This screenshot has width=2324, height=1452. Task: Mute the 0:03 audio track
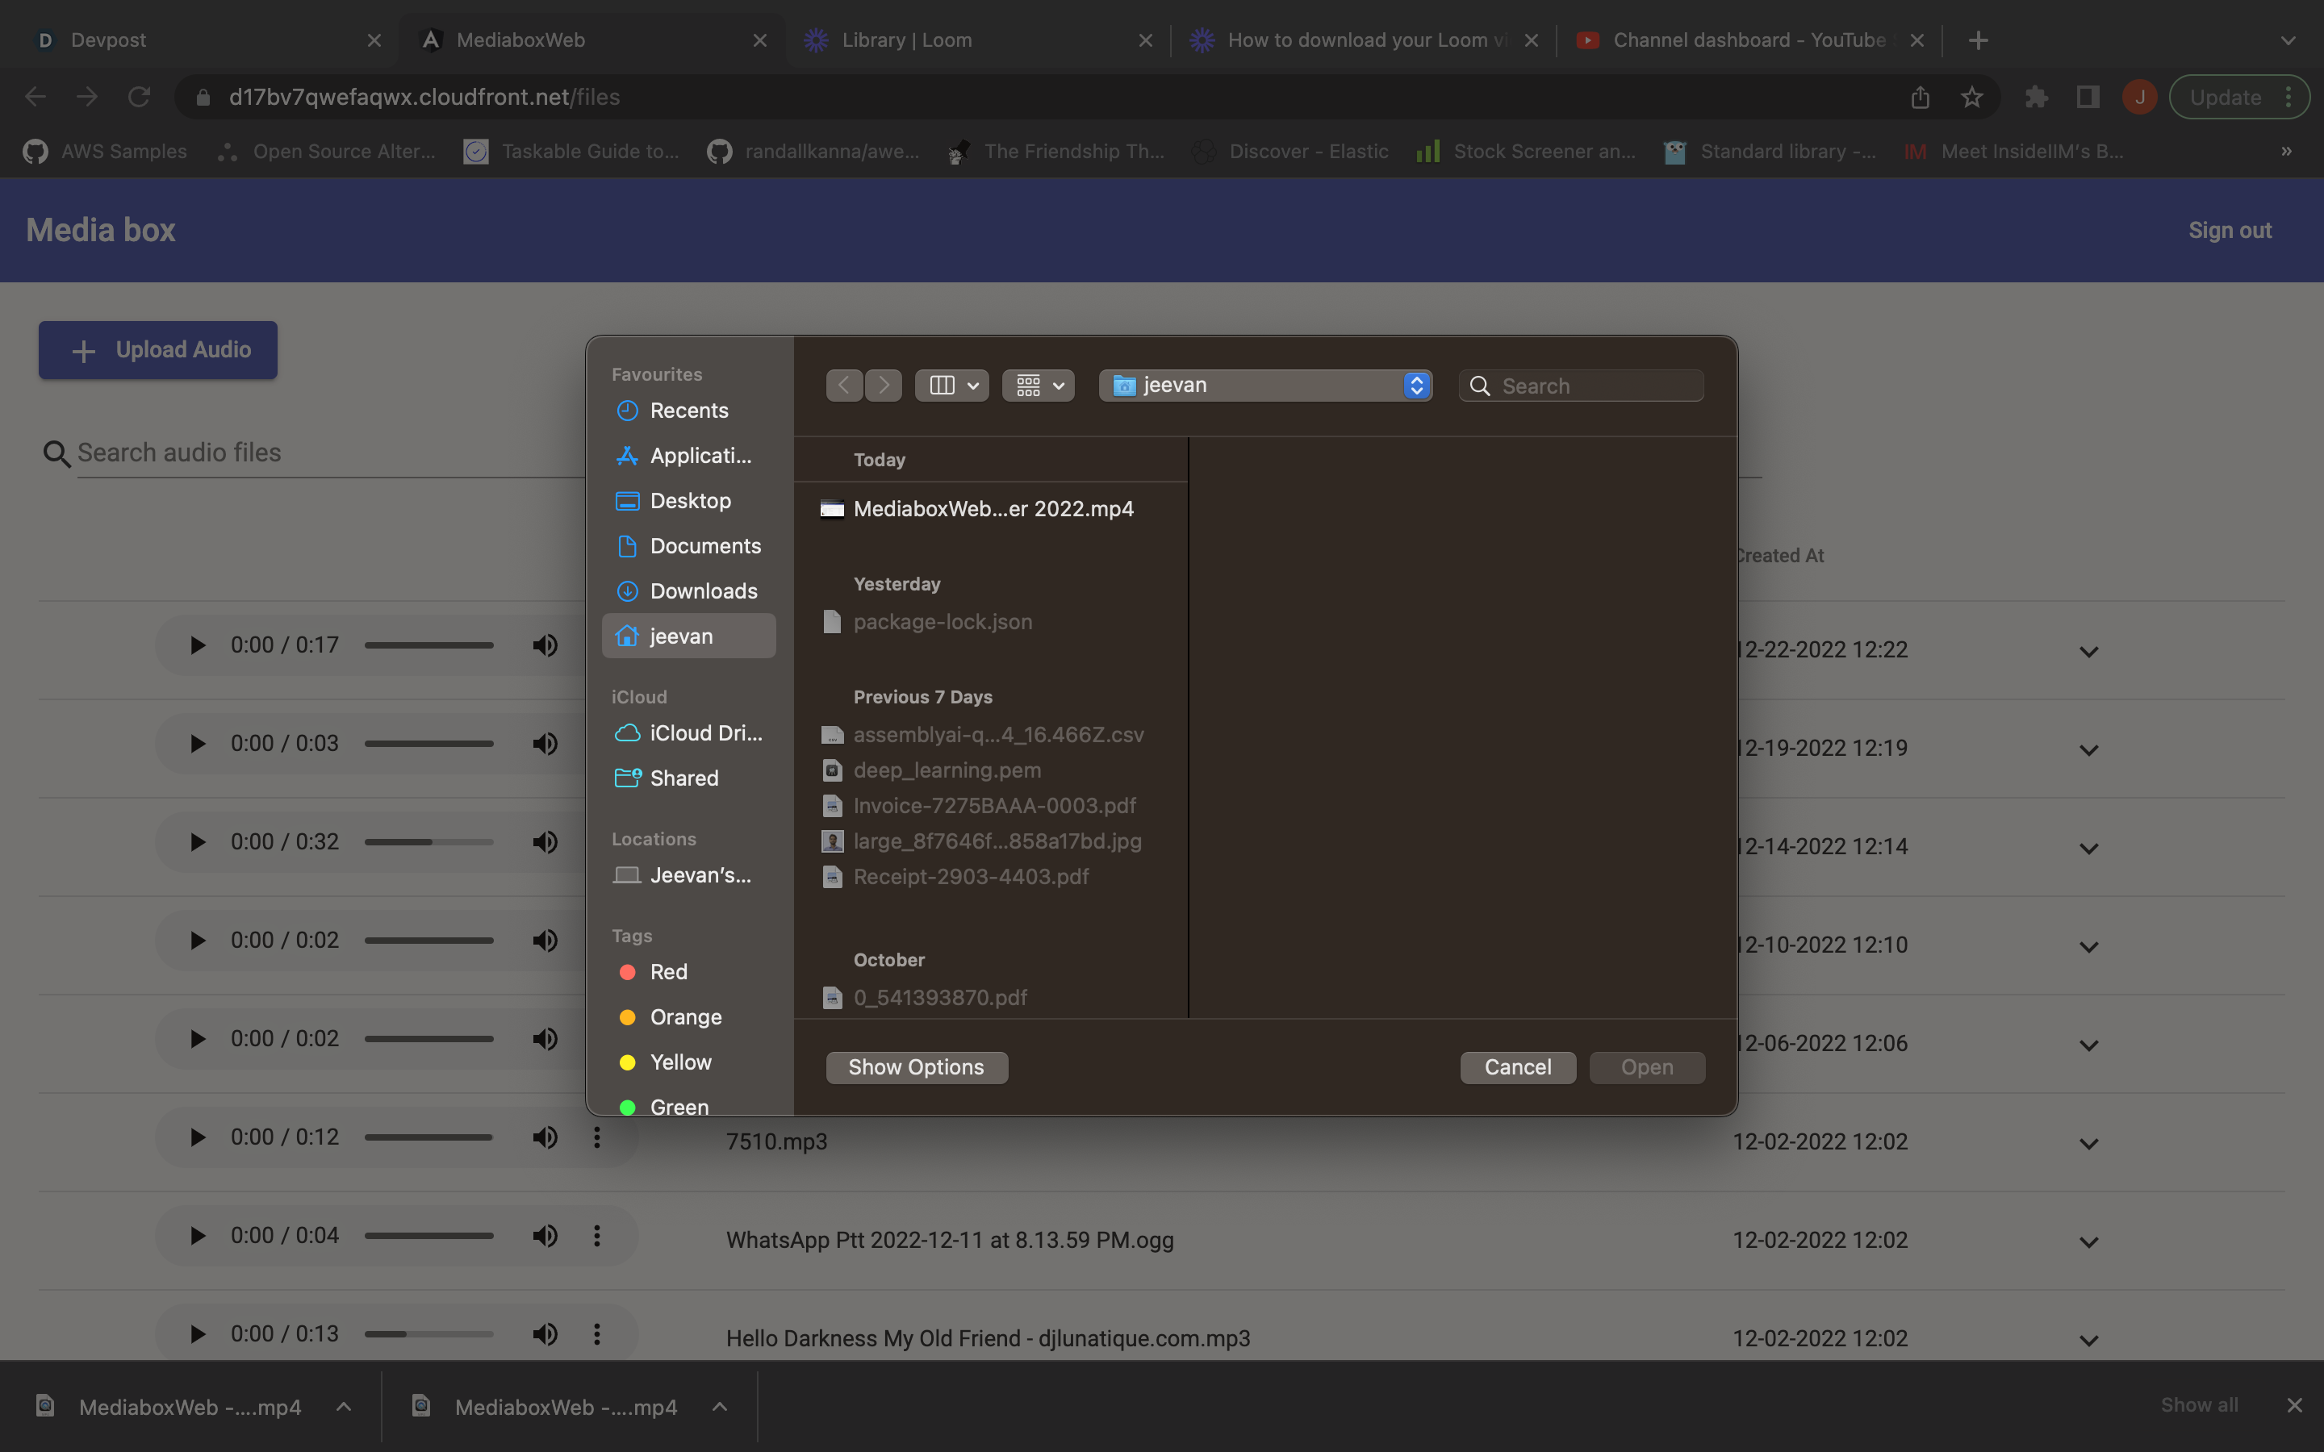545,743
